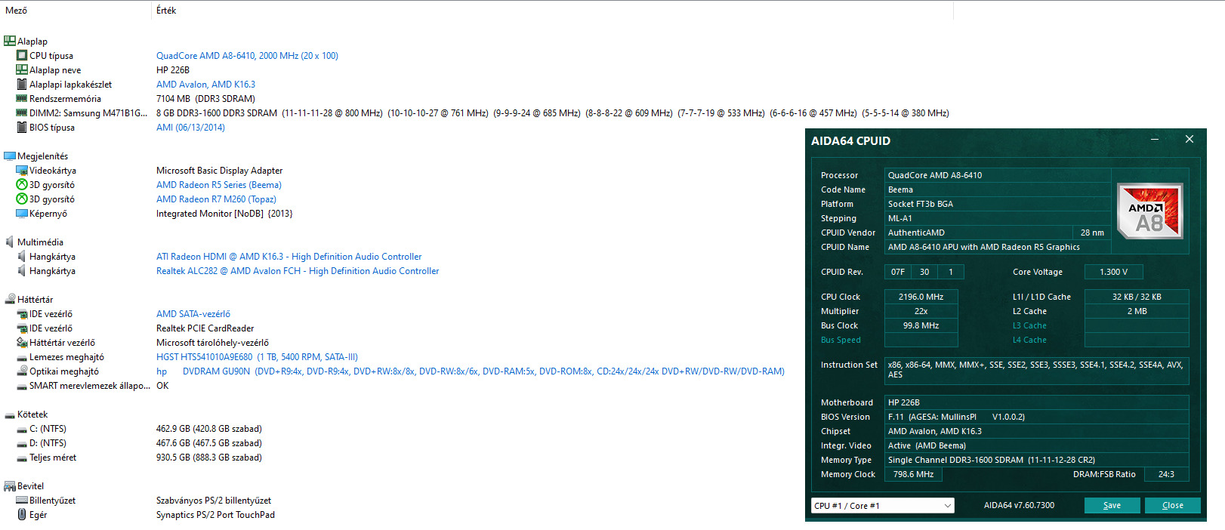Open the hp DVDRAM GU90N optical drive link

tap(470, 371)
